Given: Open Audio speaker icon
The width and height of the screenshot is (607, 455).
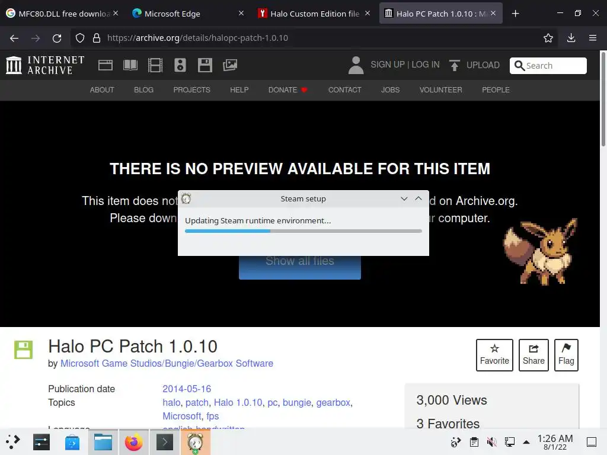Looking at the screenshot, I should (180, 65).
